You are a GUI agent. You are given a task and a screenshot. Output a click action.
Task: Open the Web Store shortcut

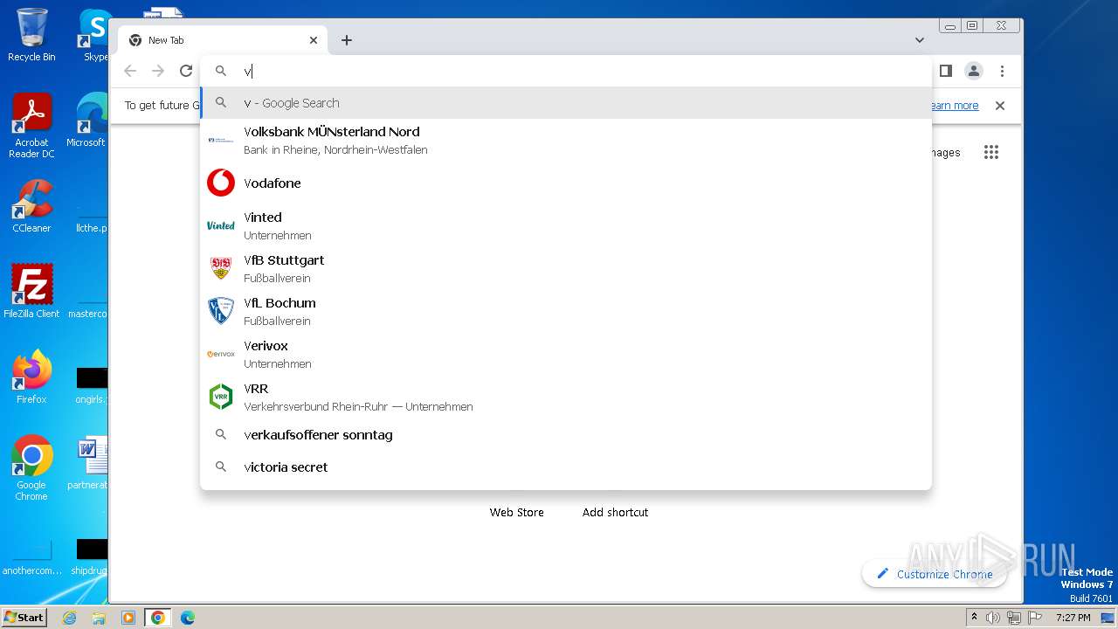[x=516, y=512]
